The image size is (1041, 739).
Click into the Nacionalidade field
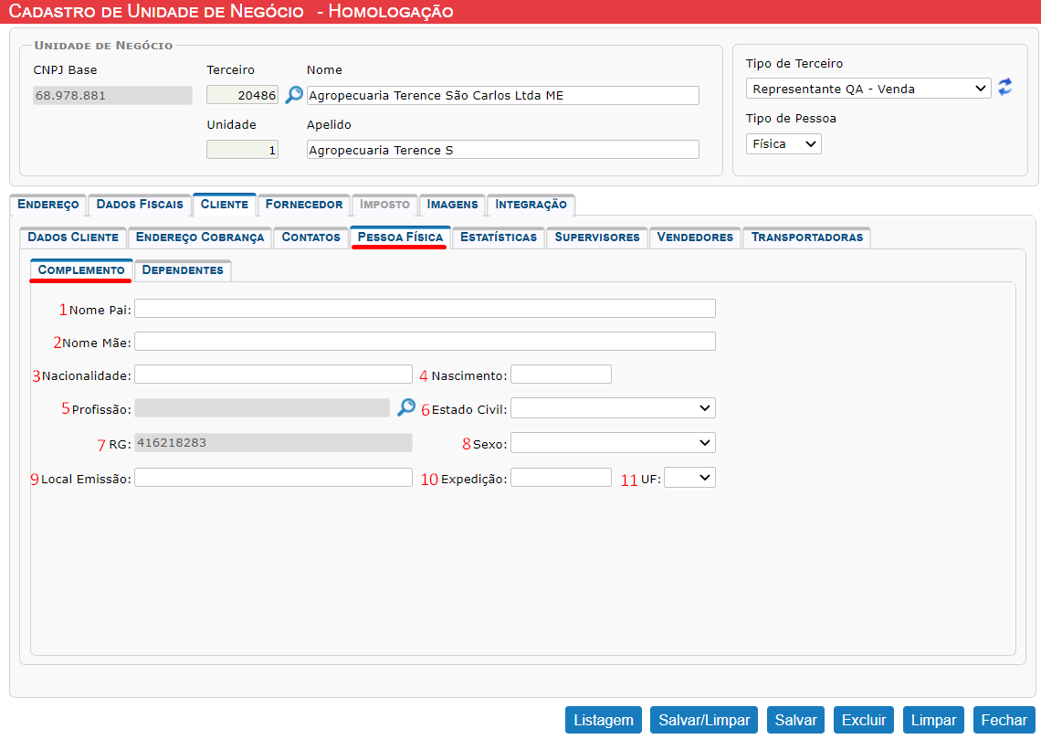(274, 375)
